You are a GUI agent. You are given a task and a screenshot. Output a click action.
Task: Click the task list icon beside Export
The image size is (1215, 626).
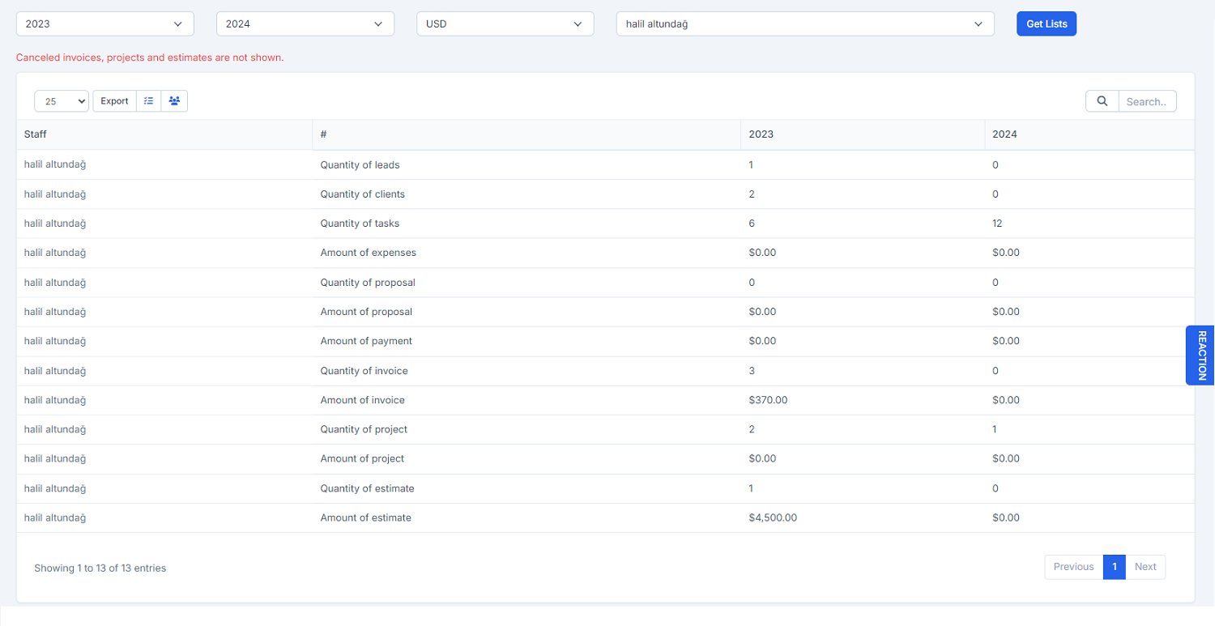point(148,101)
